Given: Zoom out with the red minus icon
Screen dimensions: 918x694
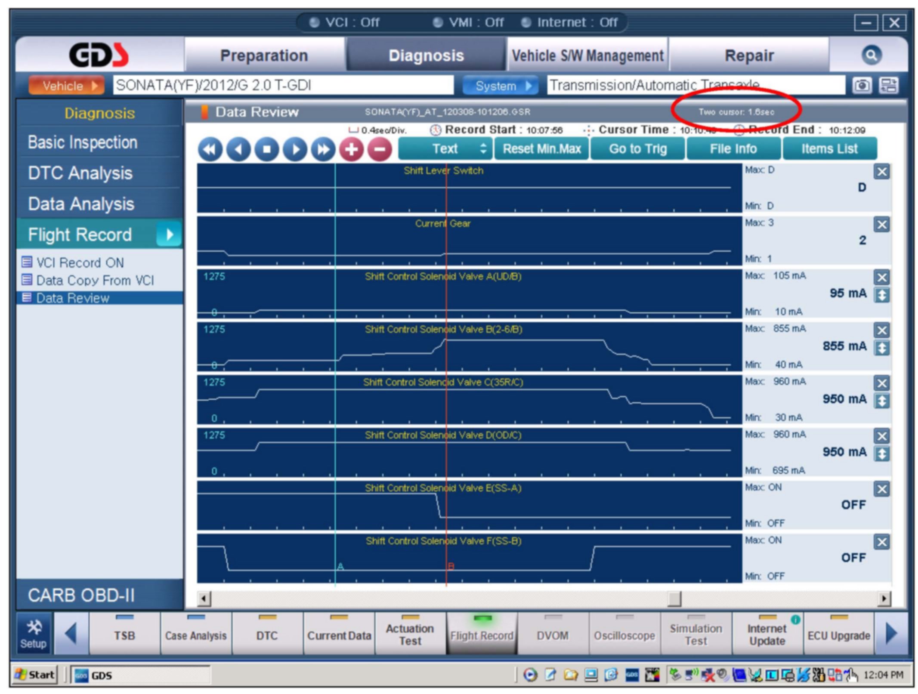Looking at the screenshot, I should point(380,150).
